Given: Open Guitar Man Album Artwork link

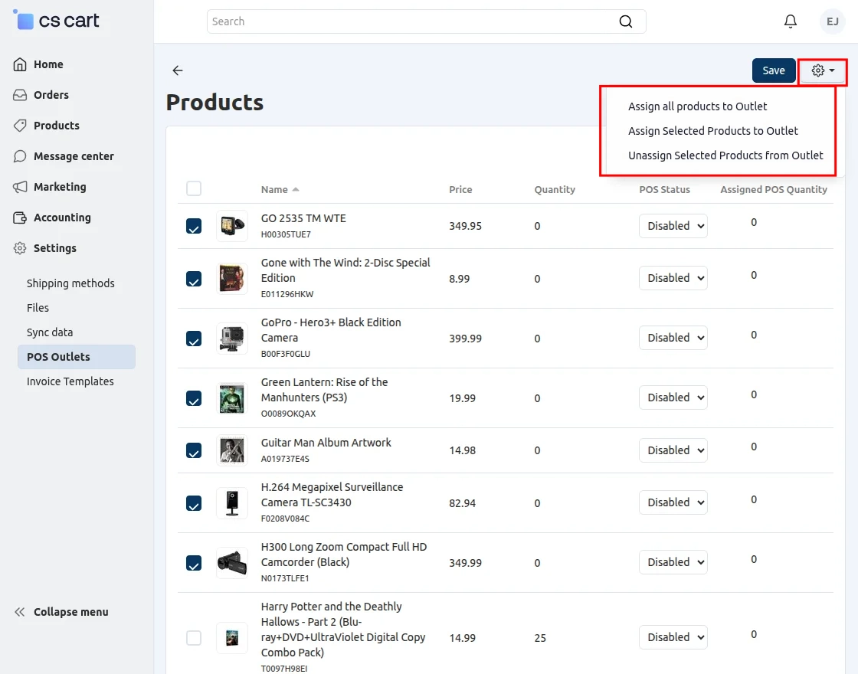Looking at the screenshot, I should tap(326, 443).
